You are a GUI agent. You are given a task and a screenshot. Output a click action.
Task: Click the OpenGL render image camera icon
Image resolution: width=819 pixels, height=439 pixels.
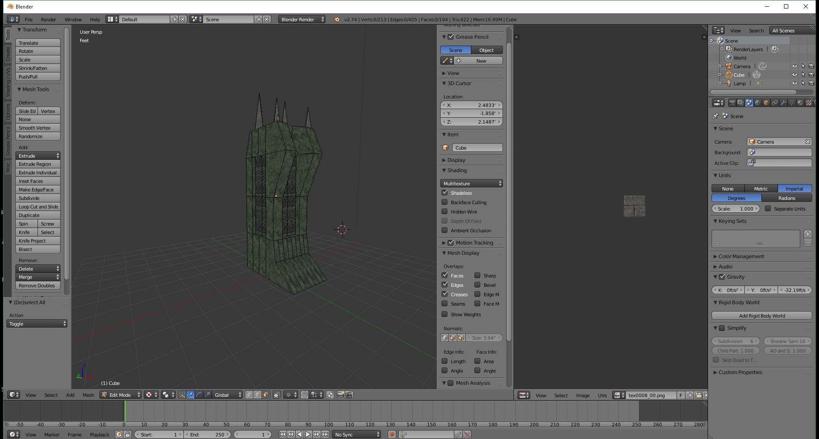340,395
